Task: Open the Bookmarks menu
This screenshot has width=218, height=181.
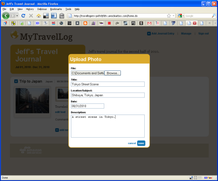Action: 56,9
